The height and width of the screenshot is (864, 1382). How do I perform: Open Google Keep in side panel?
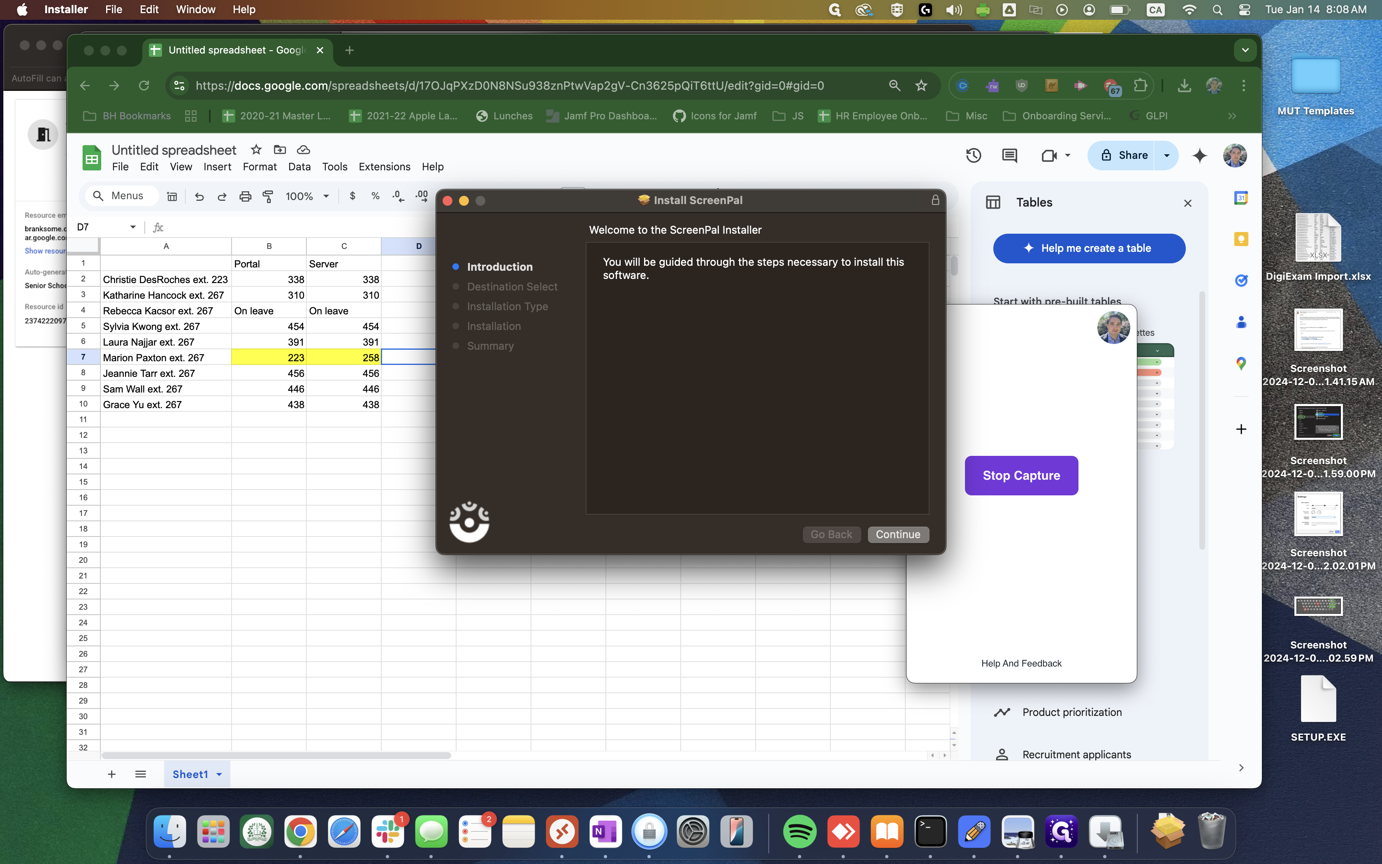point(1241,239)
